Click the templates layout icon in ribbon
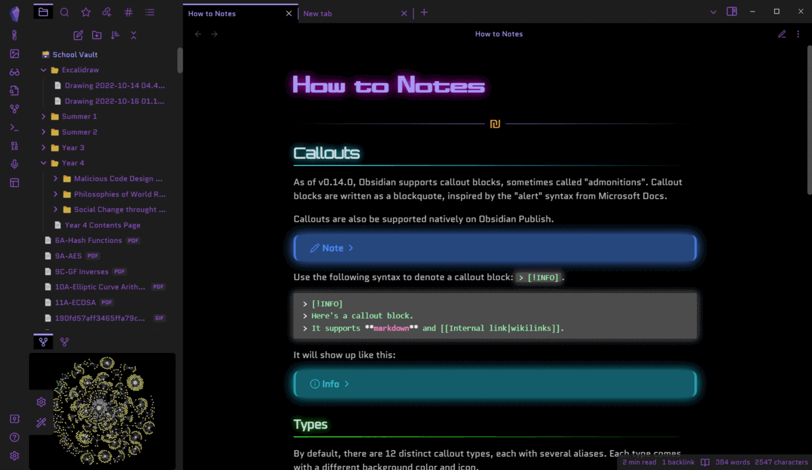 point(14,183)
